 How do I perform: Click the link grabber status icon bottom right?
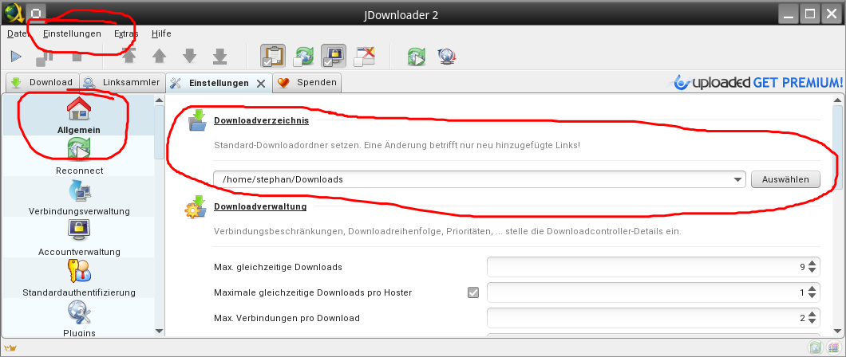tap(833, 348)
